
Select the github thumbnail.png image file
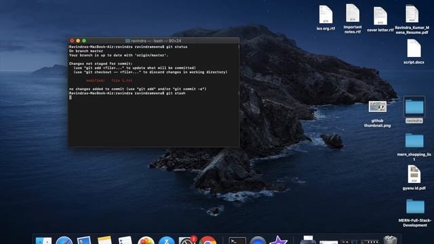coord(378,107)
